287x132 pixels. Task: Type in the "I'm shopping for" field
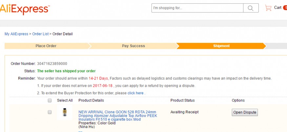[x=197, y=8]
